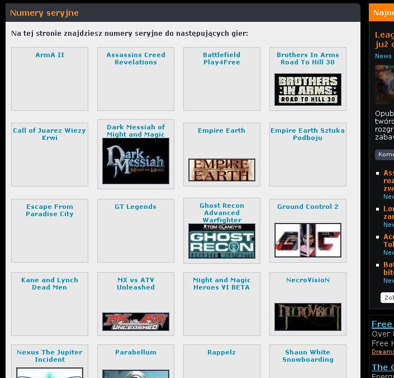
Task: Open Might and Magic Heroes VI BETA
Action: click(222, 284)
